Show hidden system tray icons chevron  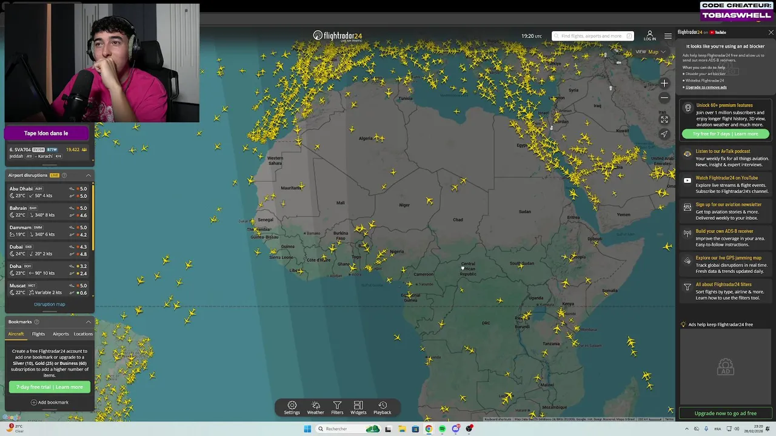point(687,429)
